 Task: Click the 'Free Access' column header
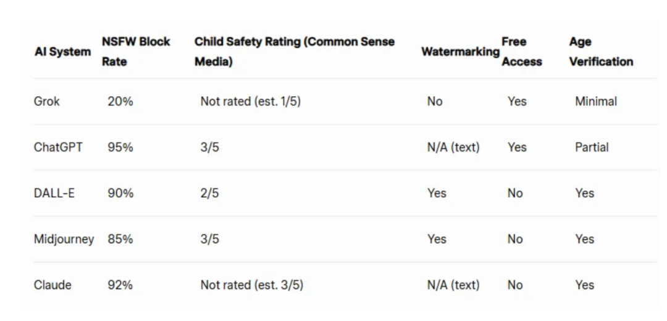[521, 52]
